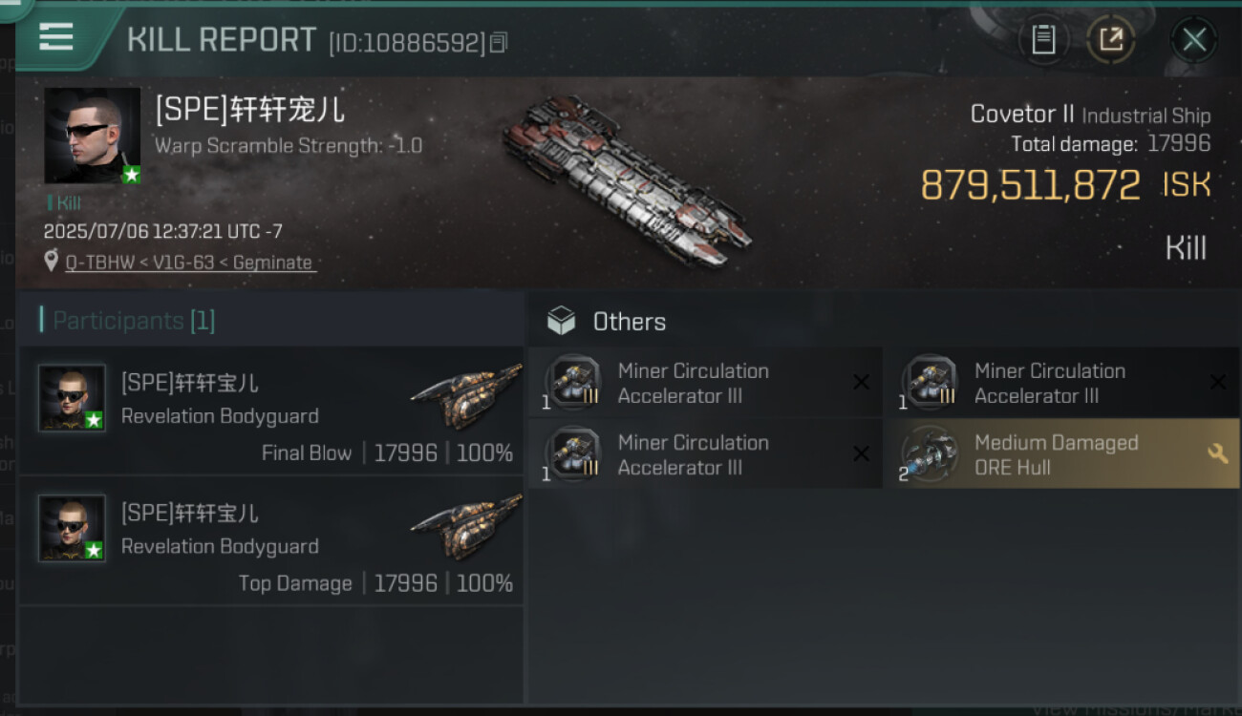1242x716 pixels.
Task: Click the location pin icon
Action: point(52,262)
